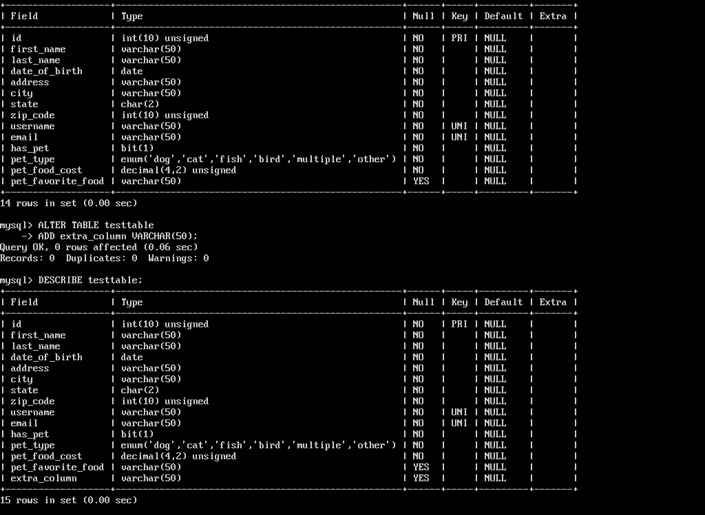Viewport: 705px width, 515px height.
Task: Click the ADD extra_column VARCHAR(50) line
Action: pos(109,236)
